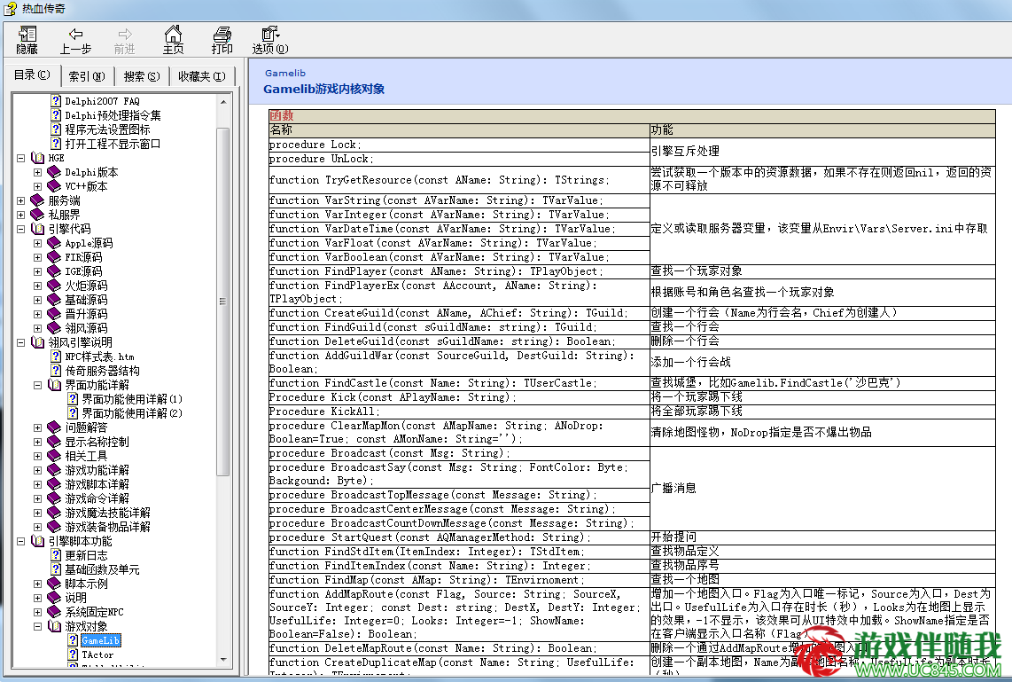This screenshot has width=1012, height=682.
Task: Switch to the 搜索 (Search) tab
Action: click(x=142, y=76)
